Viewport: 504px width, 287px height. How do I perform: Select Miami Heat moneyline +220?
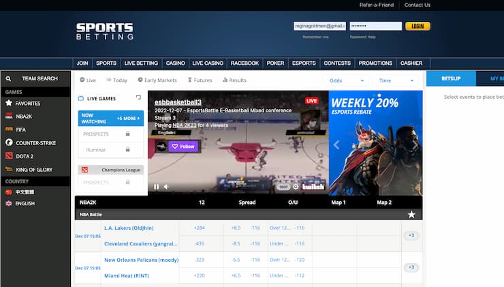(x=201, y=275)
